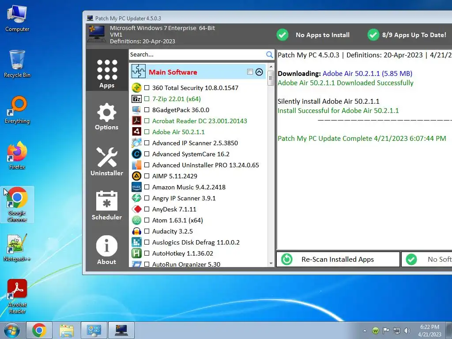Check the AIMP 5.11.2429 checkbox
The width and height of the screenshot is (452, 339).
(x=147, y=176)
